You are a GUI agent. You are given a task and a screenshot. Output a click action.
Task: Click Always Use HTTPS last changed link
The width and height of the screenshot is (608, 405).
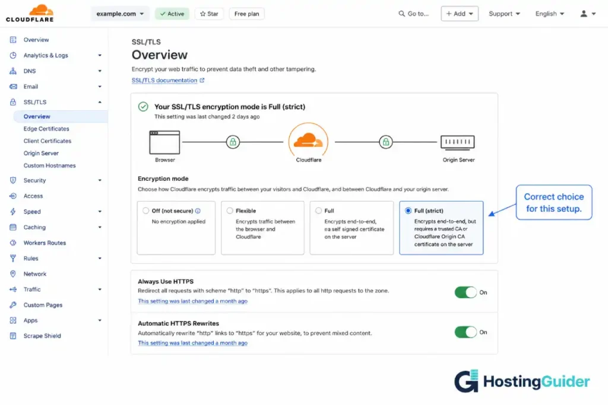193,301
